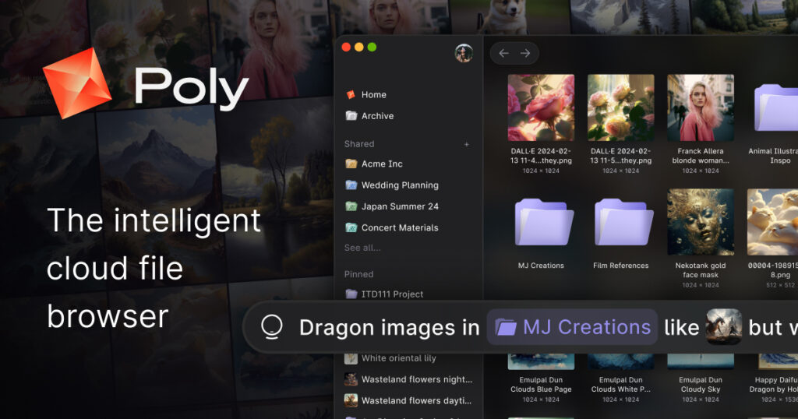
Task: Open Archive in the sidebar
Action: pos(377,116)
